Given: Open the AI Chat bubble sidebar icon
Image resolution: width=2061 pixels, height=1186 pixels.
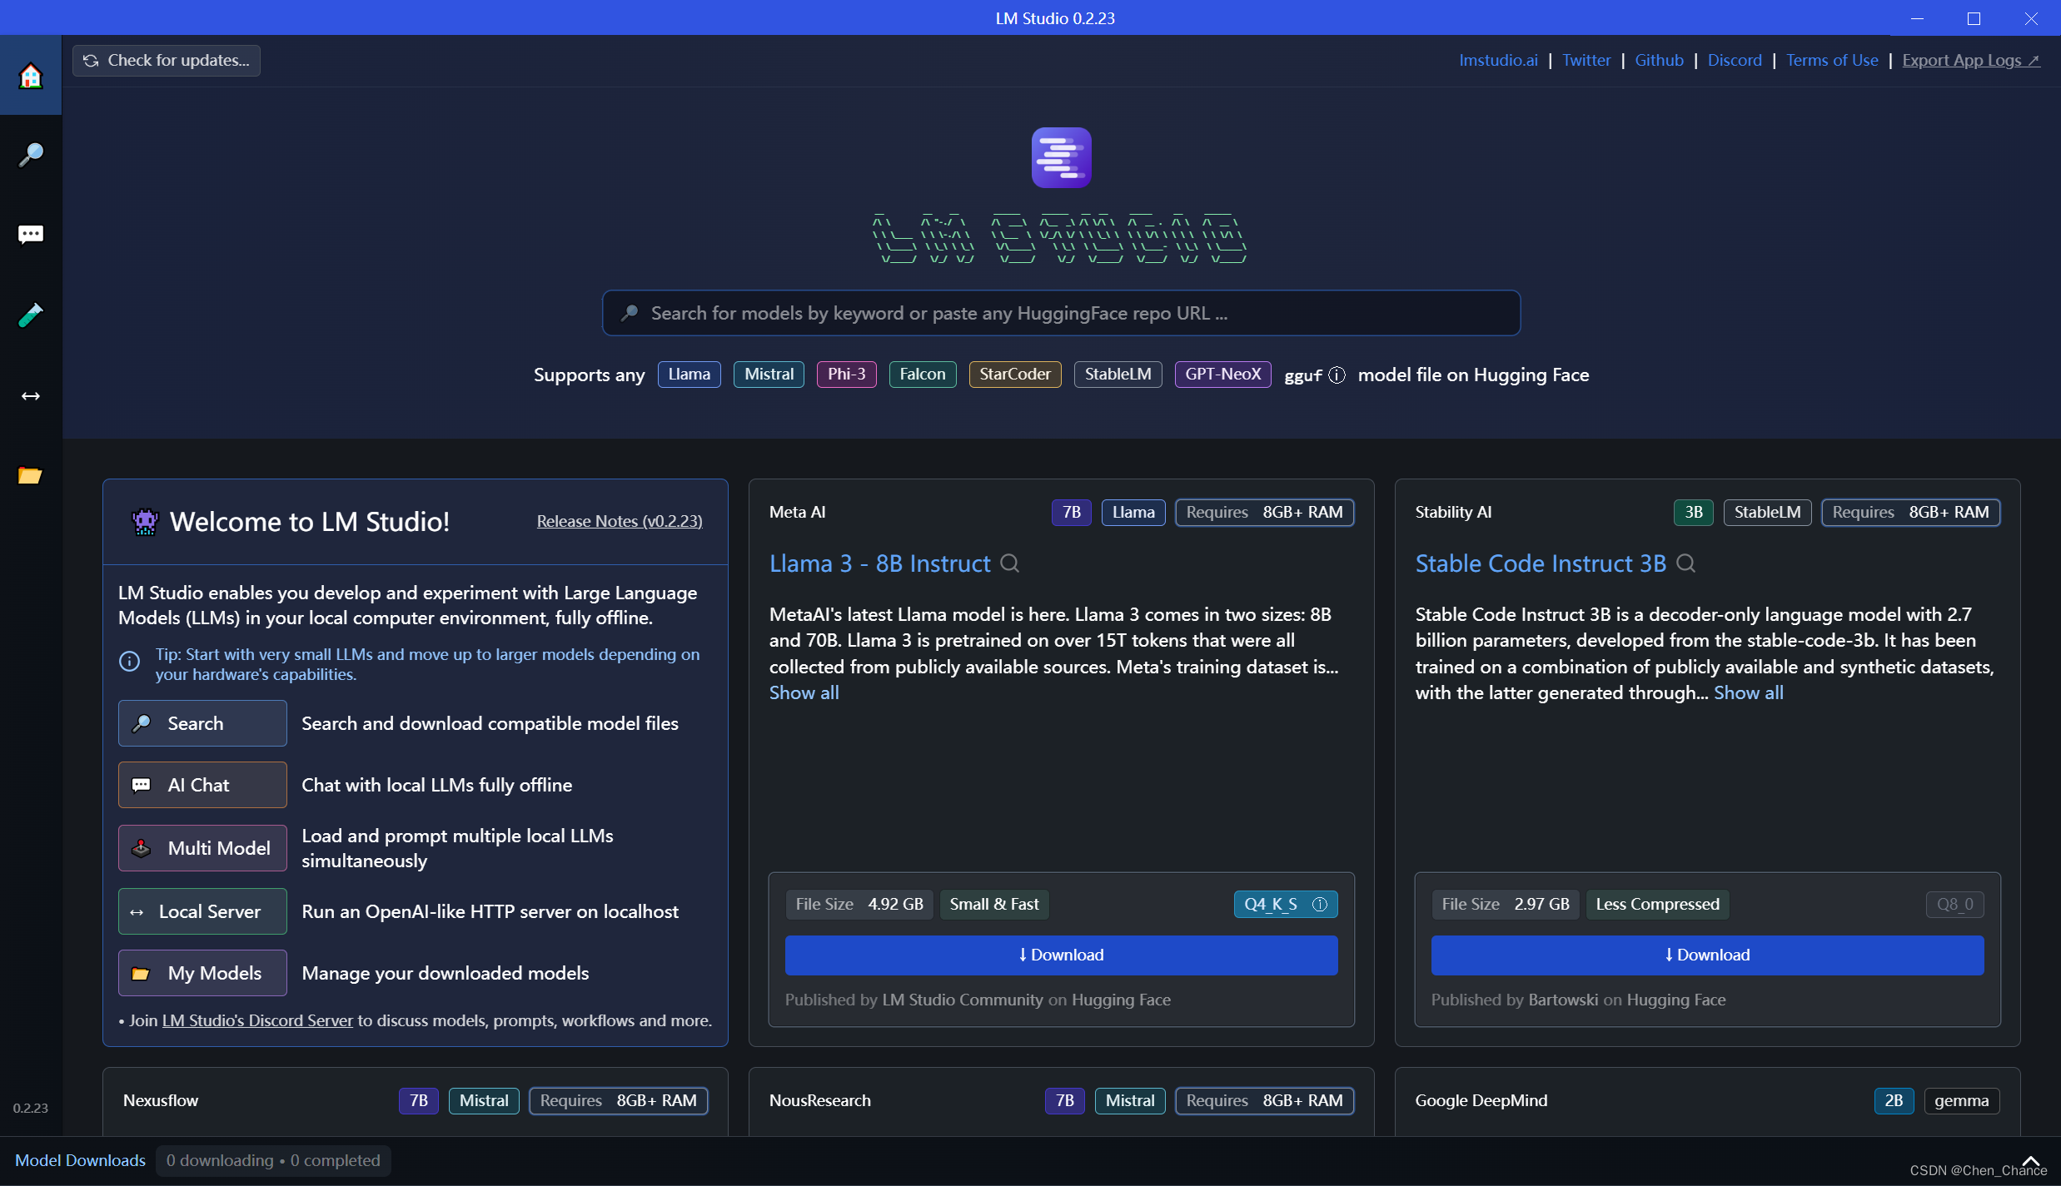Looking at the screenshot, I should click(31, 235).
